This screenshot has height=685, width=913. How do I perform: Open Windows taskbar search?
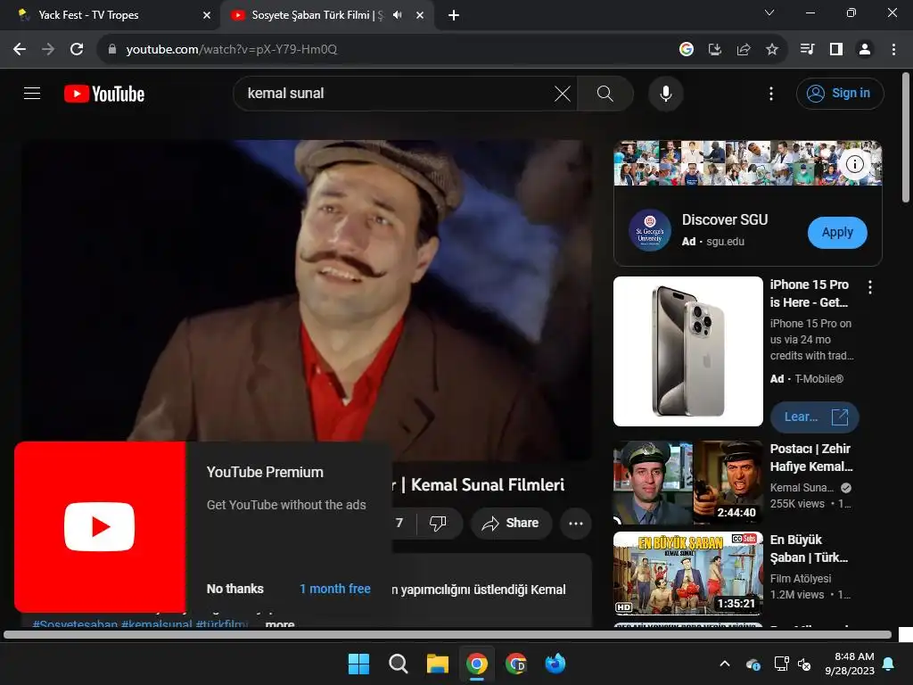coord(399,664)
